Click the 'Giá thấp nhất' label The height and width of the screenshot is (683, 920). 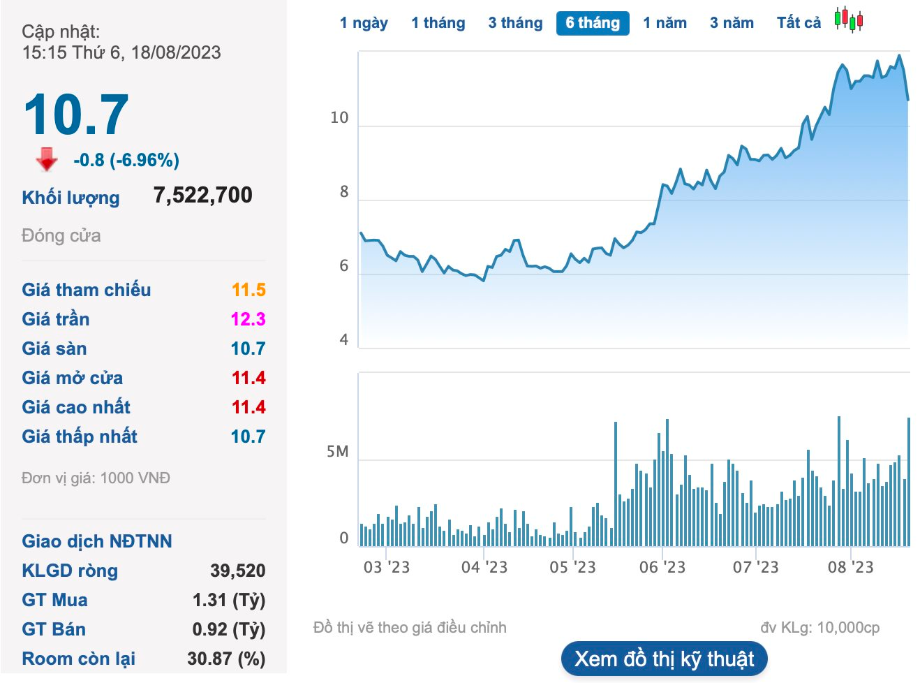79,436
